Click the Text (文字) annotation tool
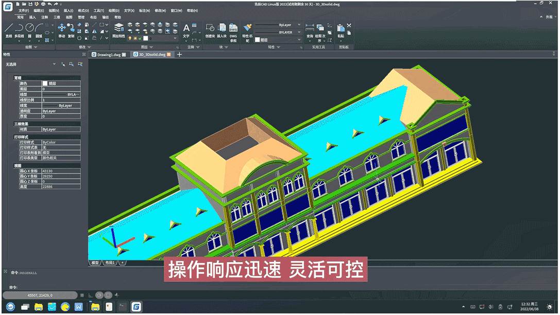 pyautogui.click(x=186, y=30)
